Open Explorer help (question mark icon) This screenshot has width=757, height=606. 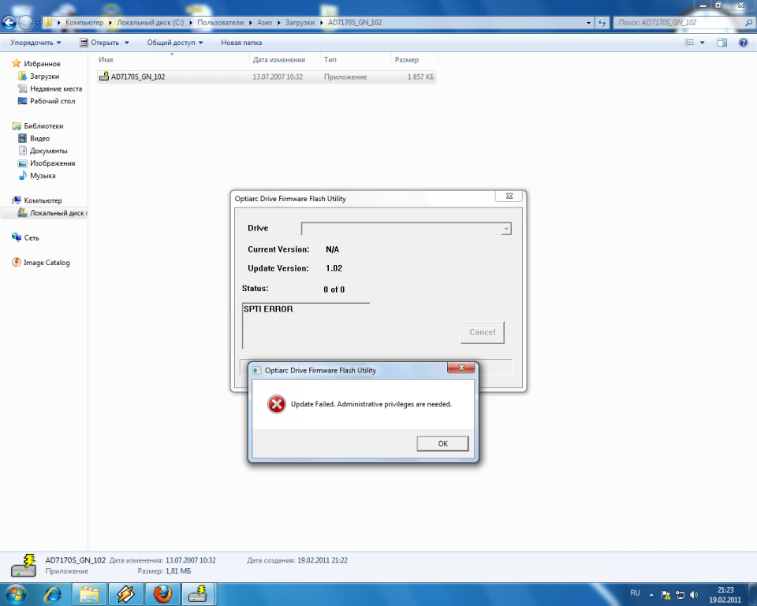[x=744, y=43]
